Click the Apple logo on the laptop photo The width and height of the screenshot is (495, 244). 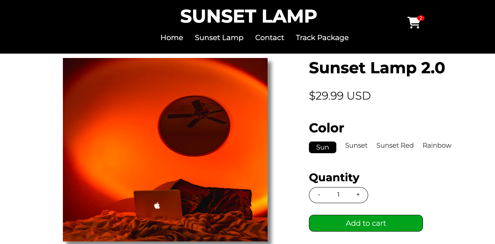pyautogui.click(x=157, y=205)
